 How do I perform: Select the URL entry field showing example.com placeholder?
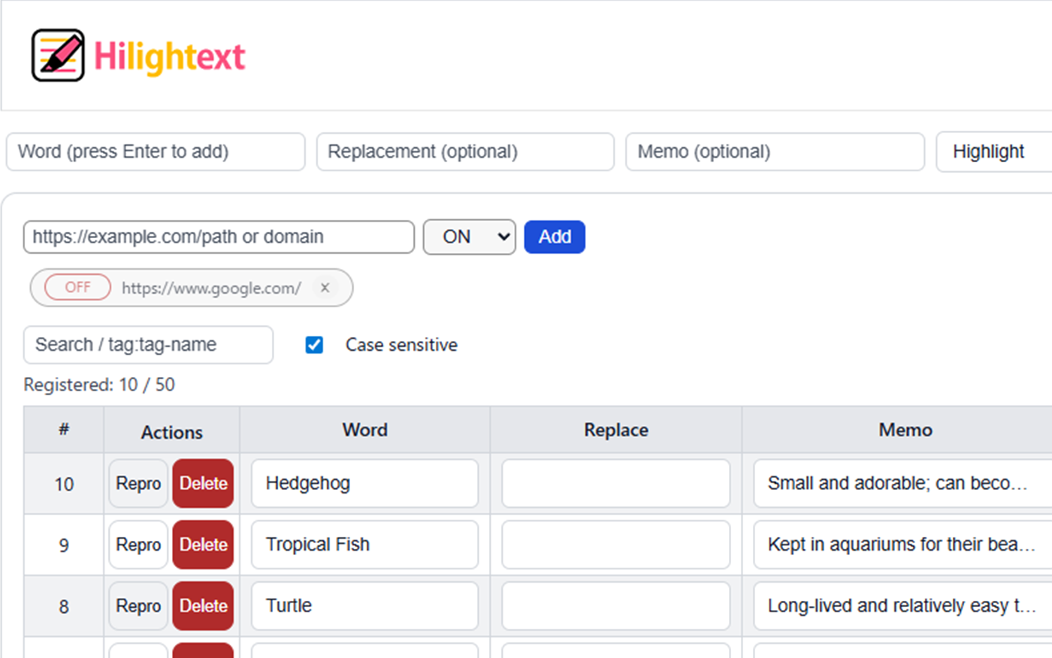tap(218, 237)
